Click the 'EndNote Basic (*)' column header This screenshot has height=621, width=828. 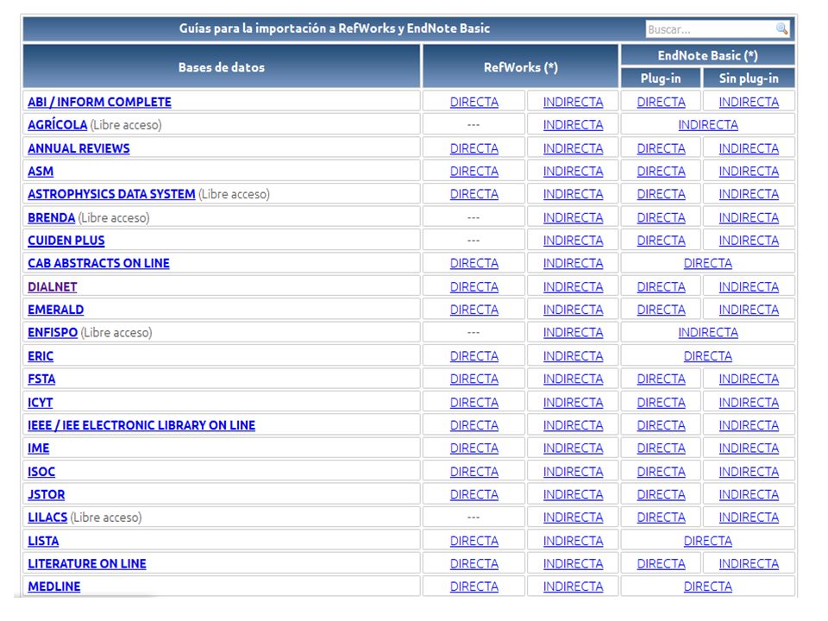pyautogui.click(x=707, y=55)
